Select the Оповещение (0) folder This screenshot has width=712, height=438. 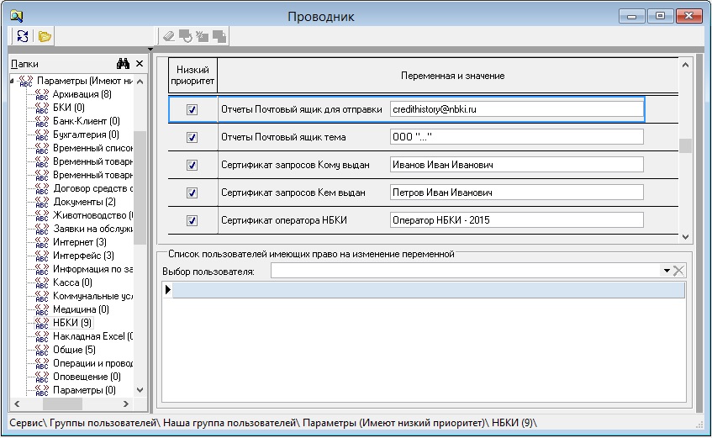(x=87, y=377)
